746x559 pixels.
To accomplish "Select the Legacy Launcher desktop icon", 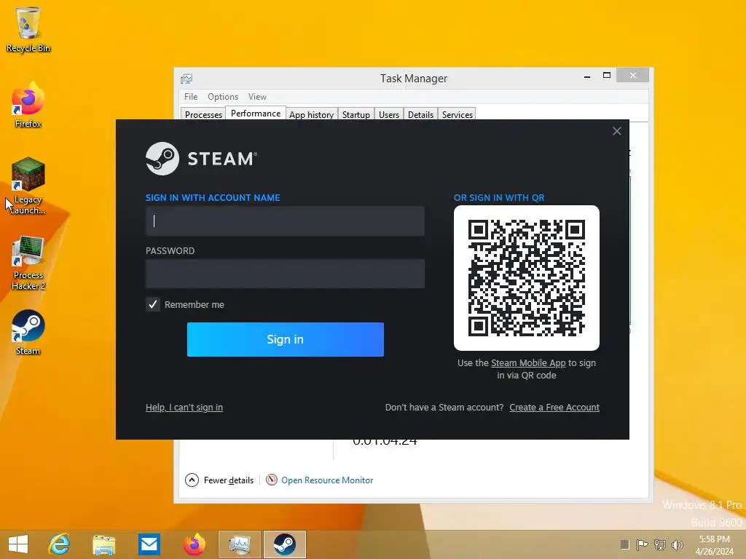I will (x=28, y=186).
